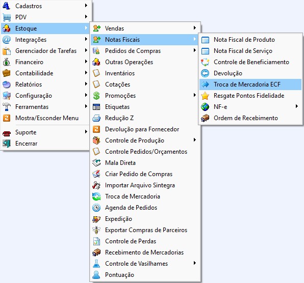Click the shopping cart icon beside PDV
Image resolution: width=304 pixels, height=283 pixels.
pyautogui.click(x=7, y=17)
